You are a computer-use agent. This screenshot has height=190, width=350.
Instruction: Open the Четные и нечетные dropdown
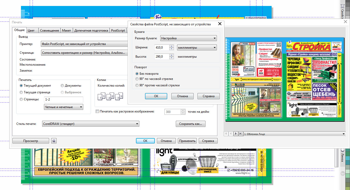tap(64, 107)
